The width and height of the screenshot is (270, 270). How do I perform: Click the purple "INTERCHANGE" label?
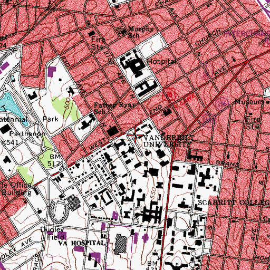247,33
